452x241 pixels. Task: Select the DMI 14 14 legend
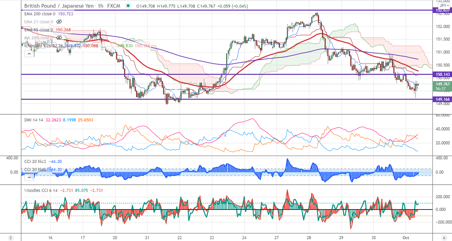[x=33, y=120]
